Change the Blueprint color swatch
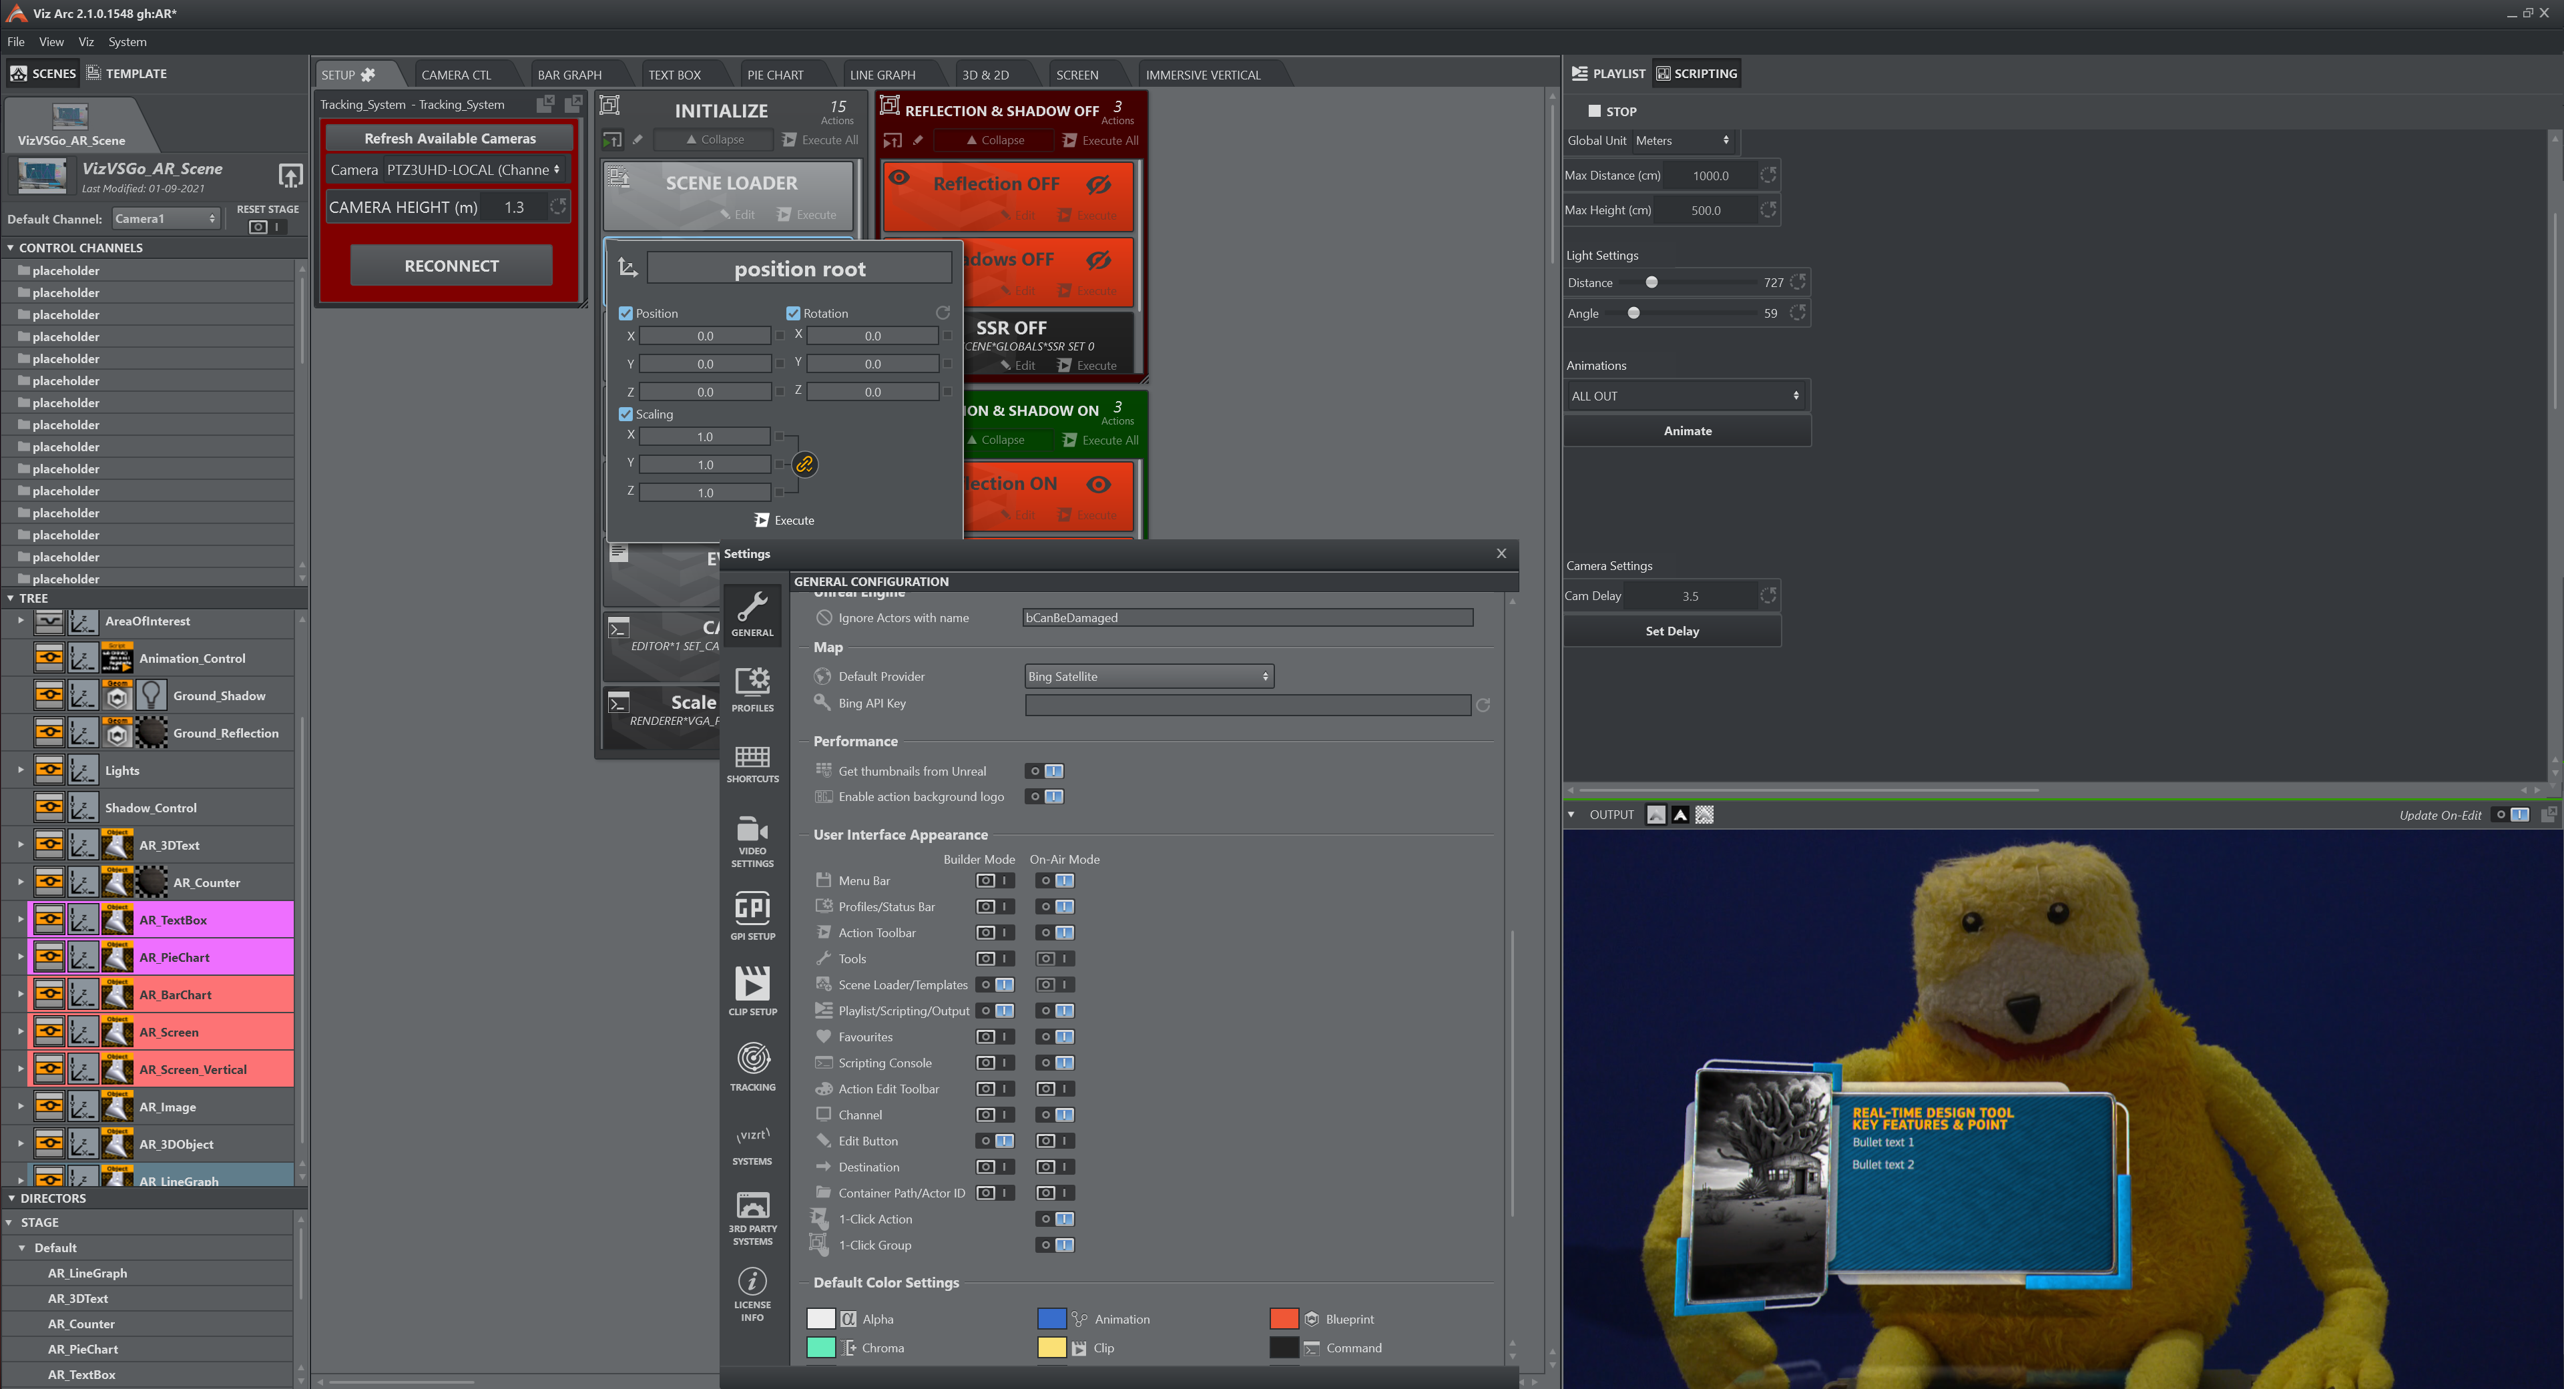Viewport: 2564px width, 1389px height. (1284, 1318)
